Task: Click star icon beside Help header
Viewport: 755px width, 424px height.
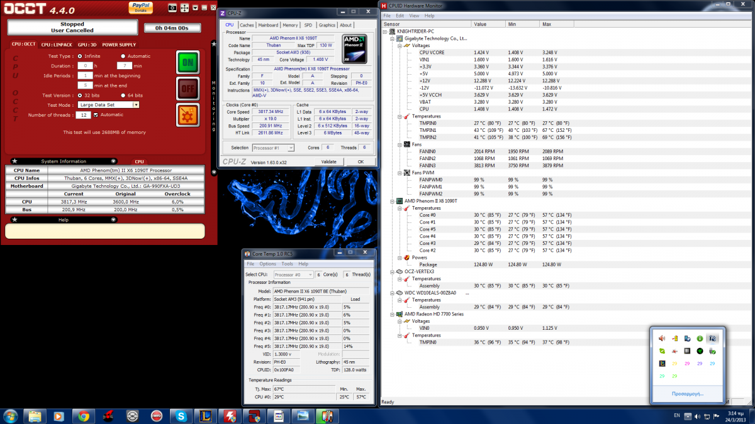Action: point(14,219)
